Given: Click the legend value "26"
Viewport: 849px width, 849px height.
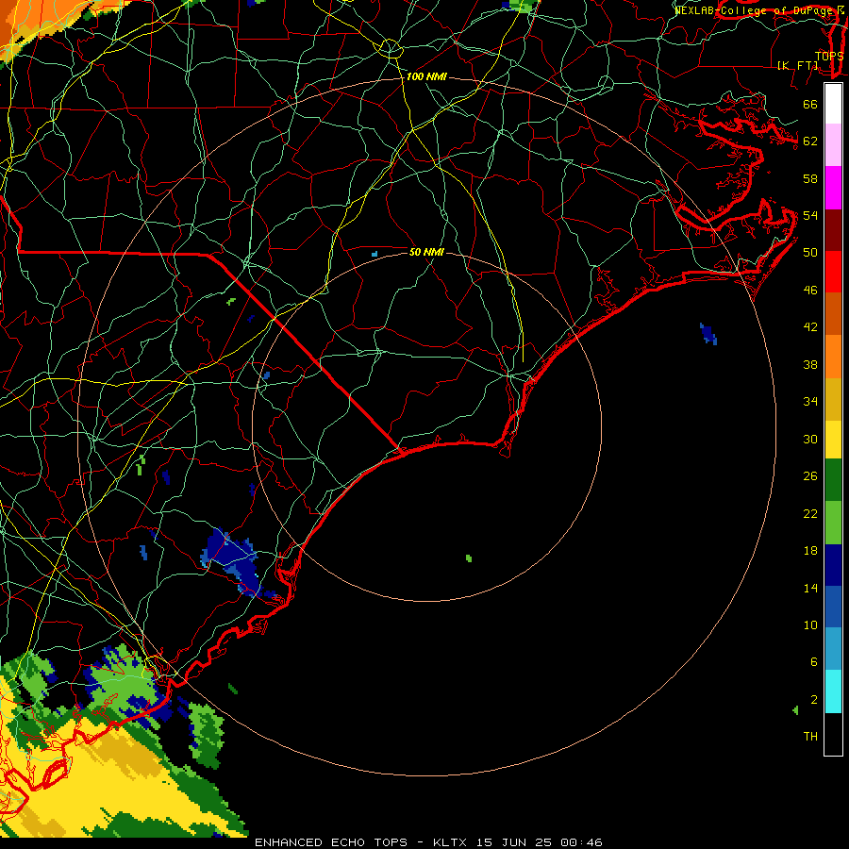Looking at the screenshot, I should click(x=810, y=476).
